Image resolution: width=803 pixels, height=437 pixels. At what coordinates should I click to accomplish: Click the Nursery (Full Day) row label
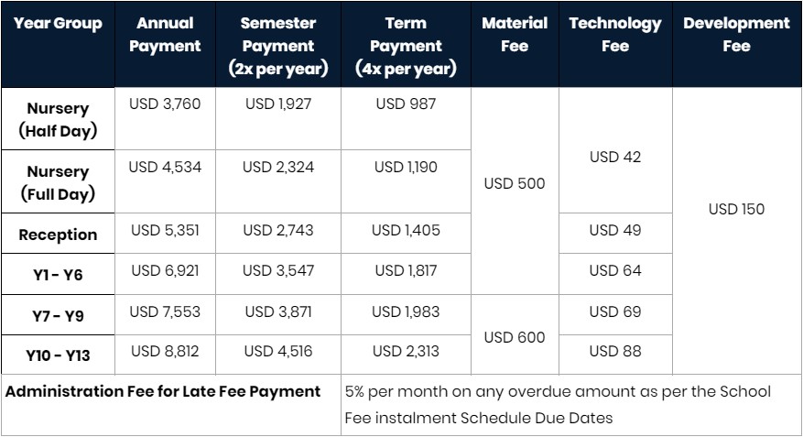pyautogui.click(x=58, y=182)
